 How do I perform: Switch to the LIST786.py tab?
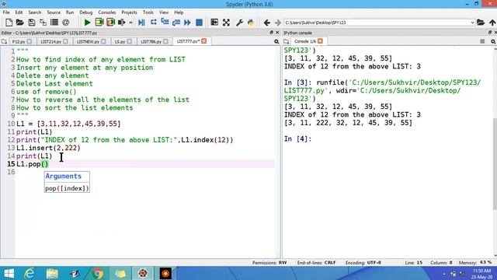pos(151,41)
